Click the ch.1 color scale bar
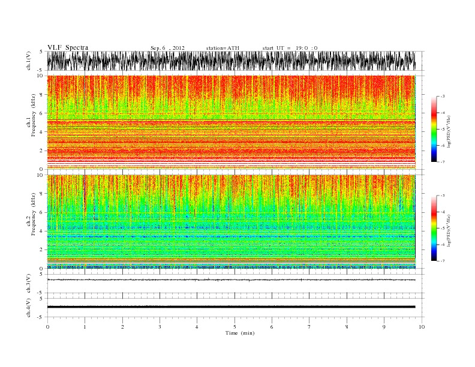Screen dimensions: 475x367 pyautogui.click(x=434, y=130)
